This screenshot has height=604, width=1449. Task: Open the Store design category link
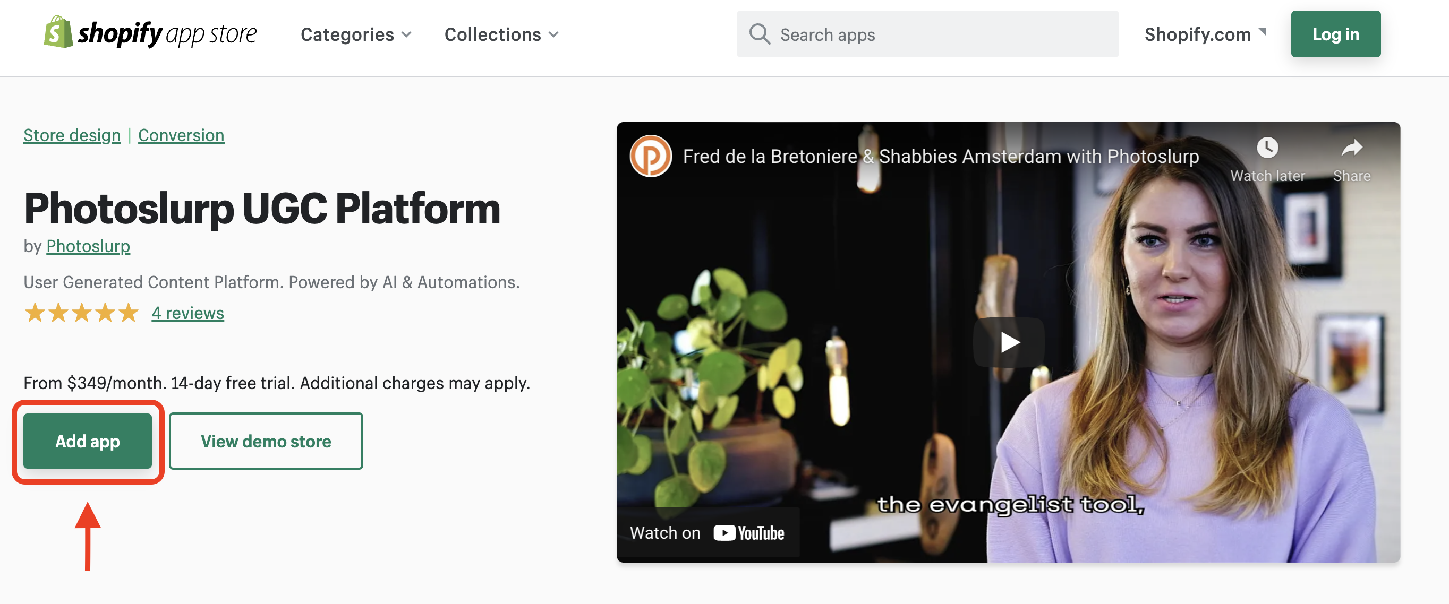click(72, 135)
